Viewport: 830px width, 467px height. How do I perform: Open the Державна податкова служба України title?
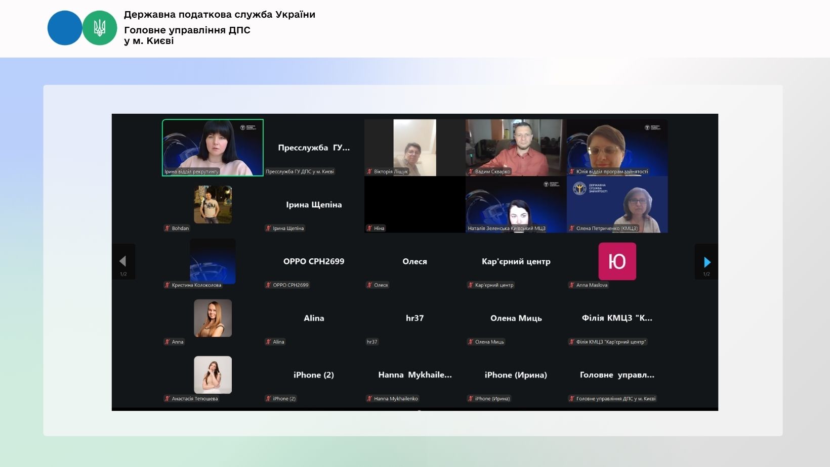[219, 15]
